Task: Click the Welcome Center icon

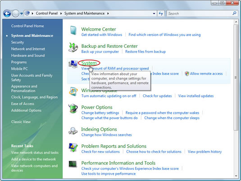Action: (x=73, y=30)
